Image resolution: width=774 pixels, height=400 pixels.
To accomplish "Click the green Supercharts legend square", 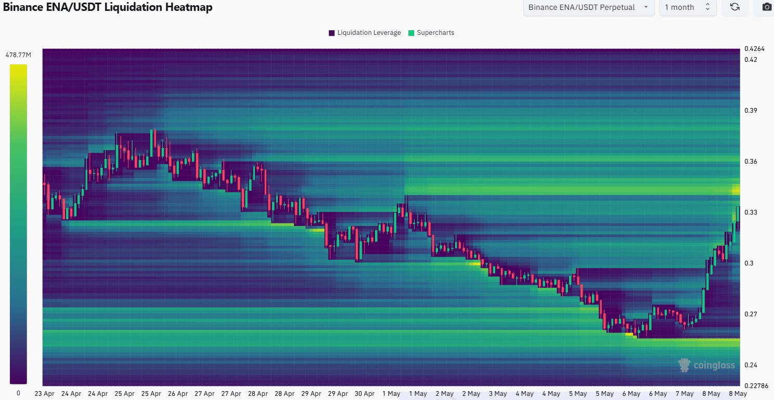I will (x=411, y=33).
